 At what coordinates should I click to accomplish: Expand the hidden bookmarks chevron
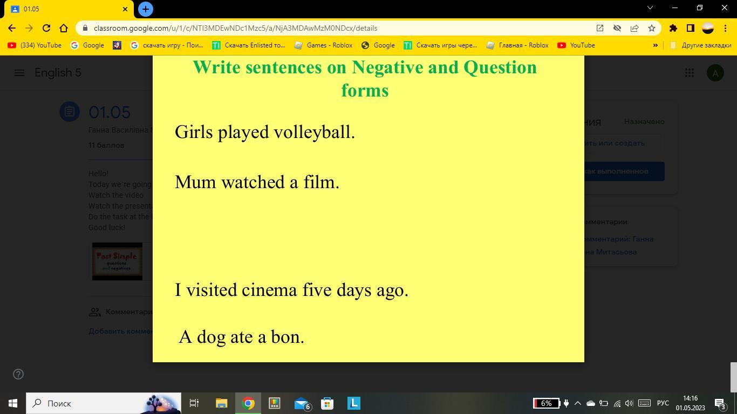(656, 45)
